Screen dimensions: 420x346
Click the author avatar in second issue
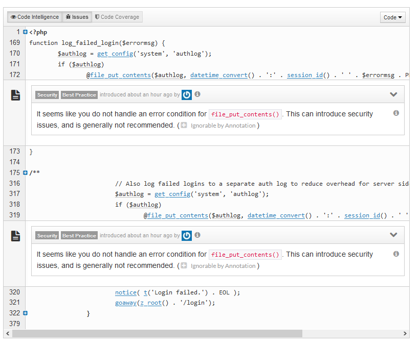tap(187, 235)
